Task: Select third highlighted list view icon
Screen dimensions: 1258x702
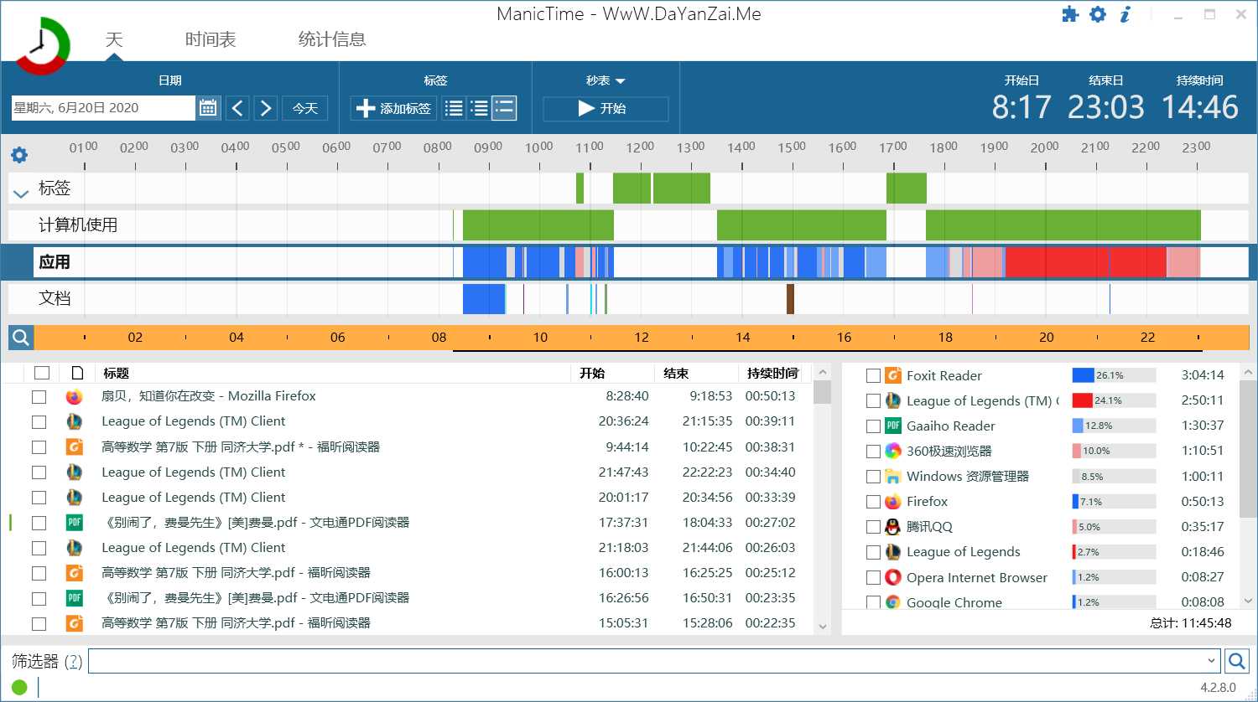Action: [504, 107]
